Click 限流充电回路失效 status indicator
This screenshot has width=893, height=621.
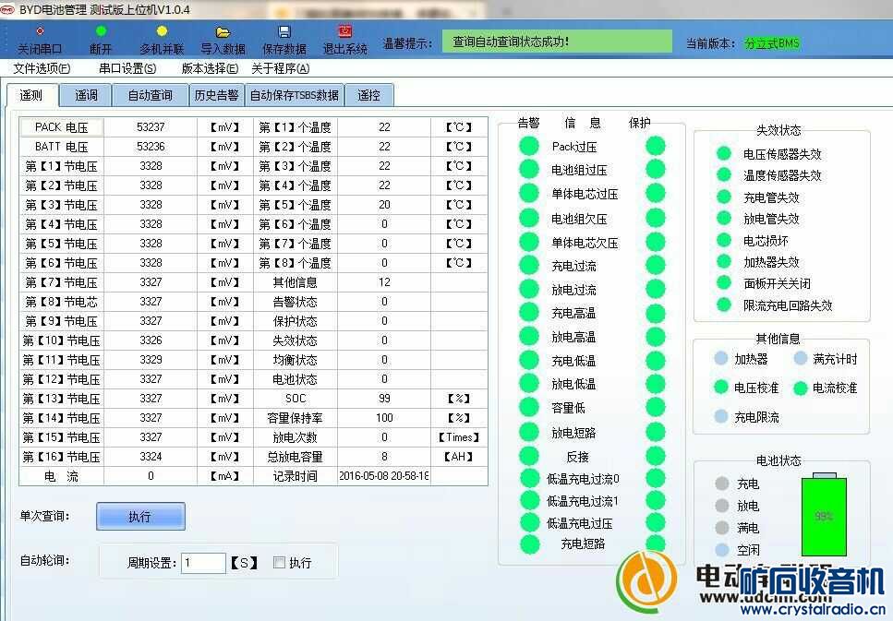pyautogui.click(x=724, y=305)
